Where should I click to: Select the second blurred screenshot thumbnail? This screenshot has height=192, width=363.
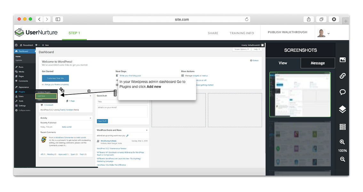pos(300,144)
